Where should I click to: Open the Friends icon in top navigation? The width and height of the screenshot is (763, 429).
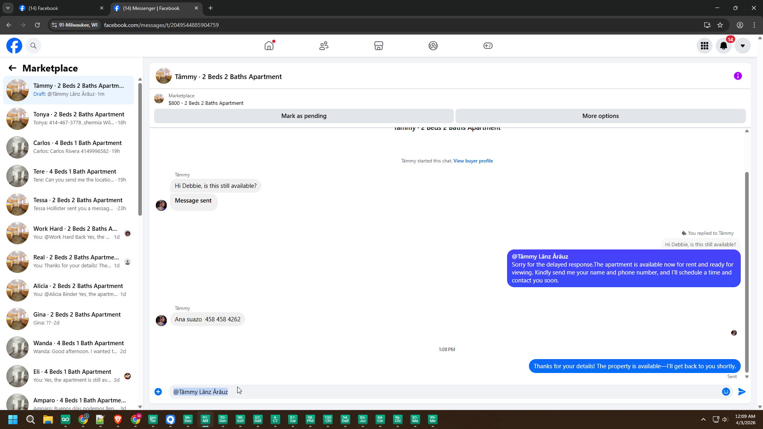324,46
